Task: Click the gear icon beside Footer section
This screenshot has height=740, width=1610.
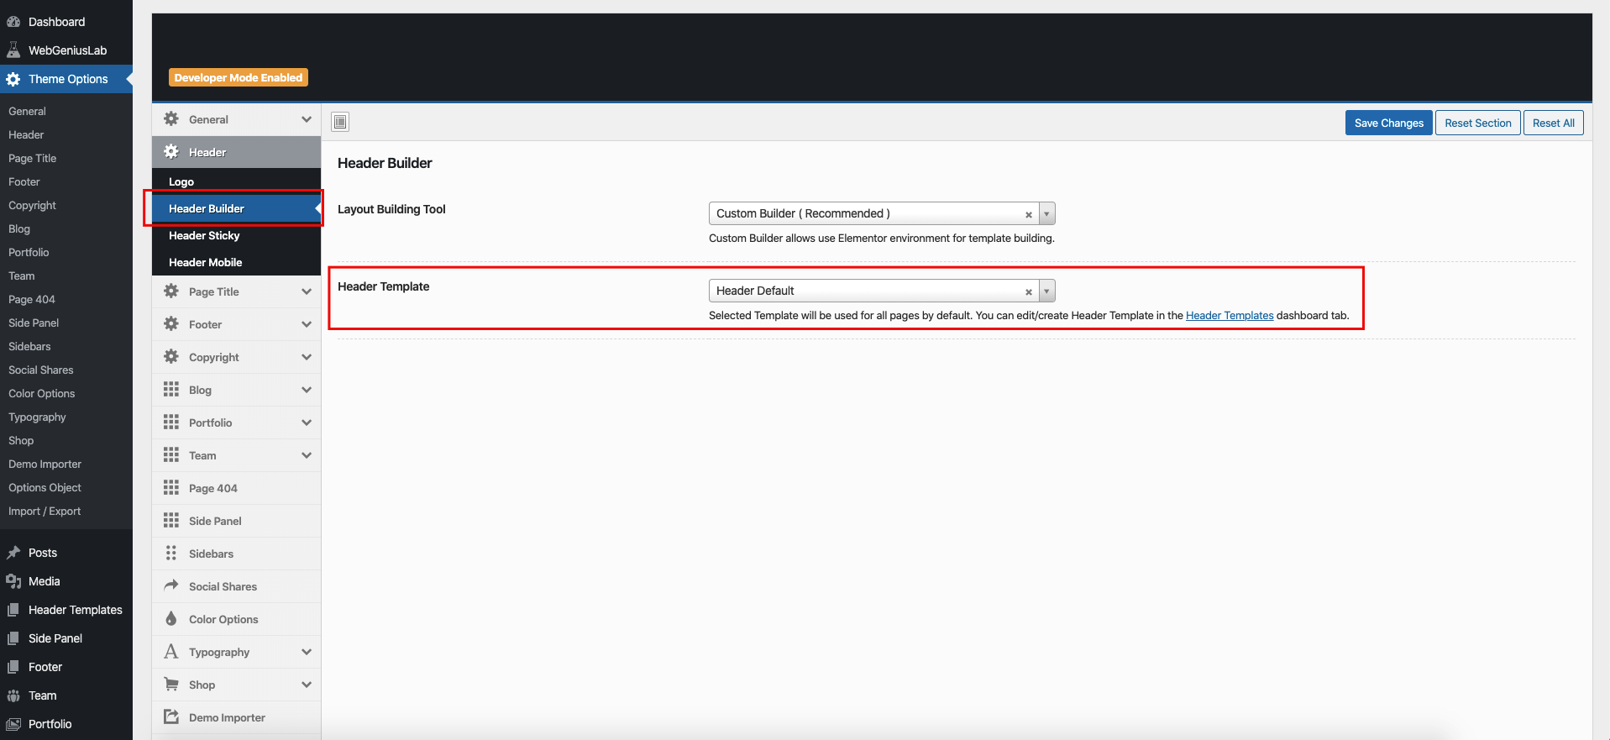Action: click(171, 324)
